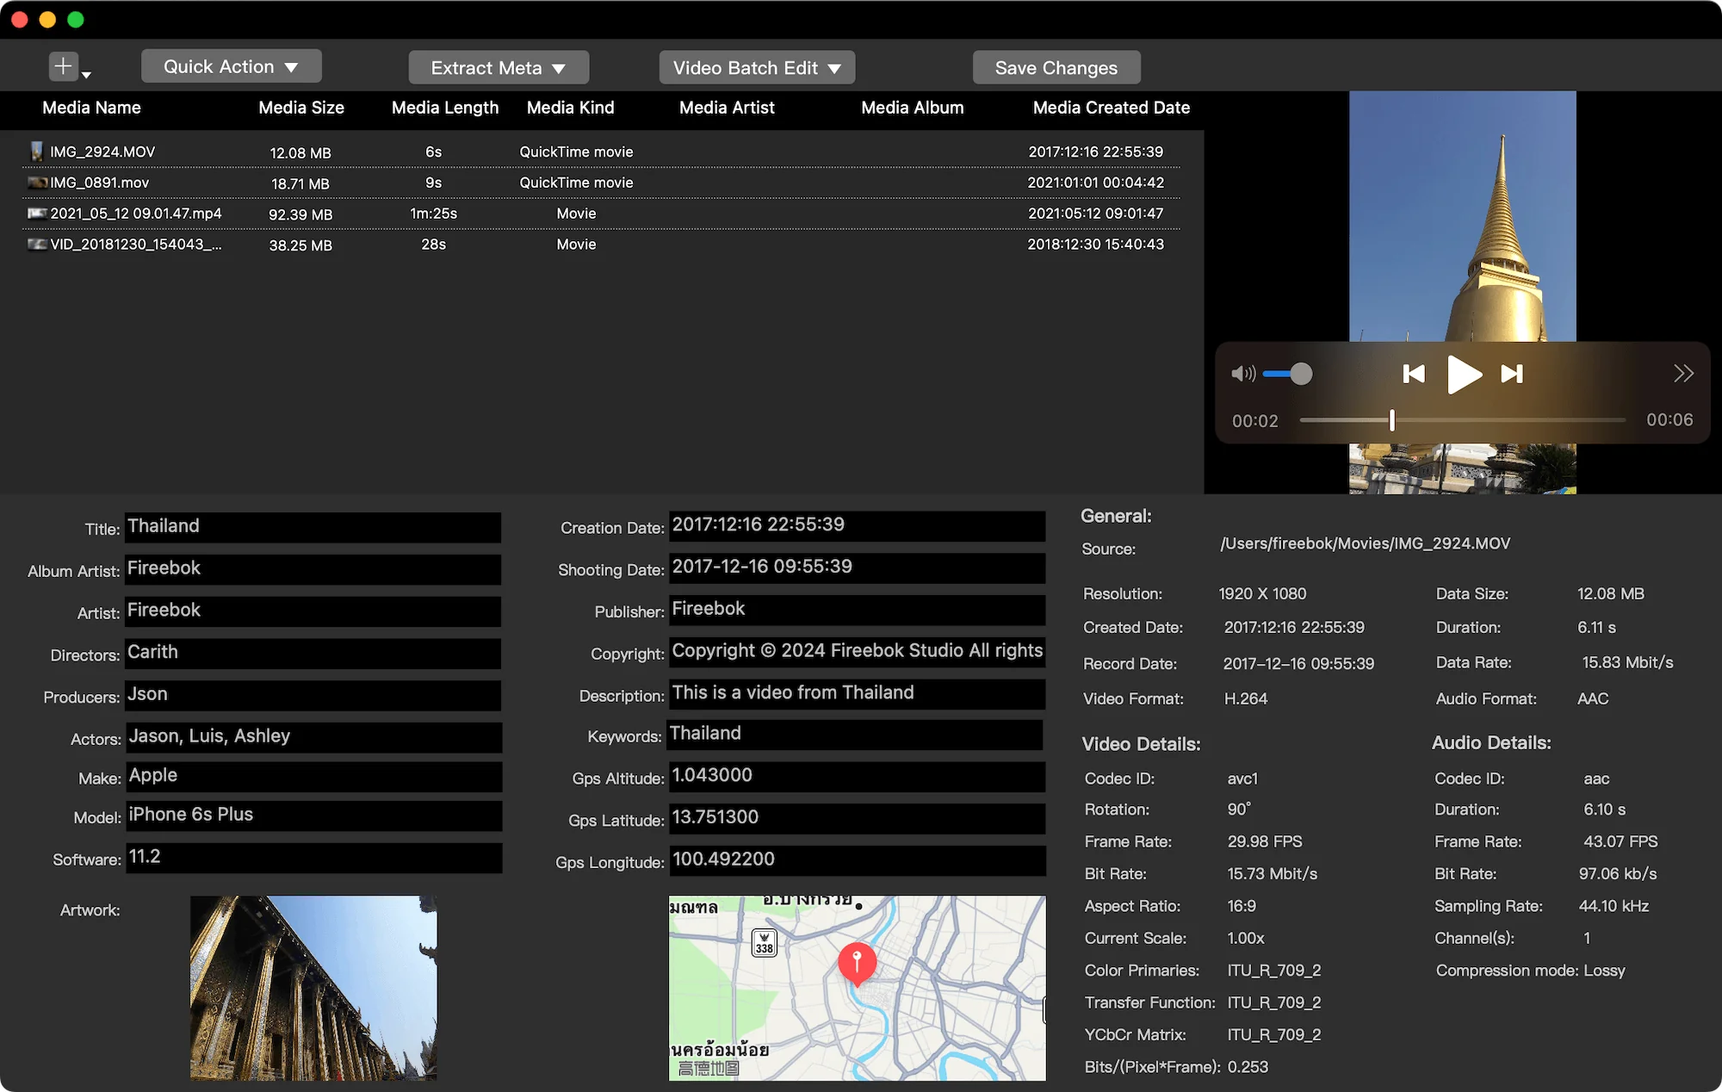The height and width of the screenshot is (1092, 1722).
Task: Click the Title field containing Thailand
Action: [x=313, y=527]
